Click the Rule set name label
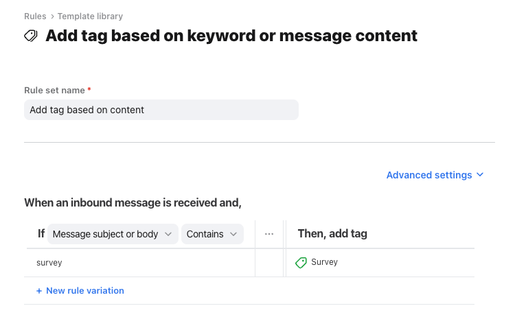The width and height of the screenshot is (526, 317). coord(54,91)
